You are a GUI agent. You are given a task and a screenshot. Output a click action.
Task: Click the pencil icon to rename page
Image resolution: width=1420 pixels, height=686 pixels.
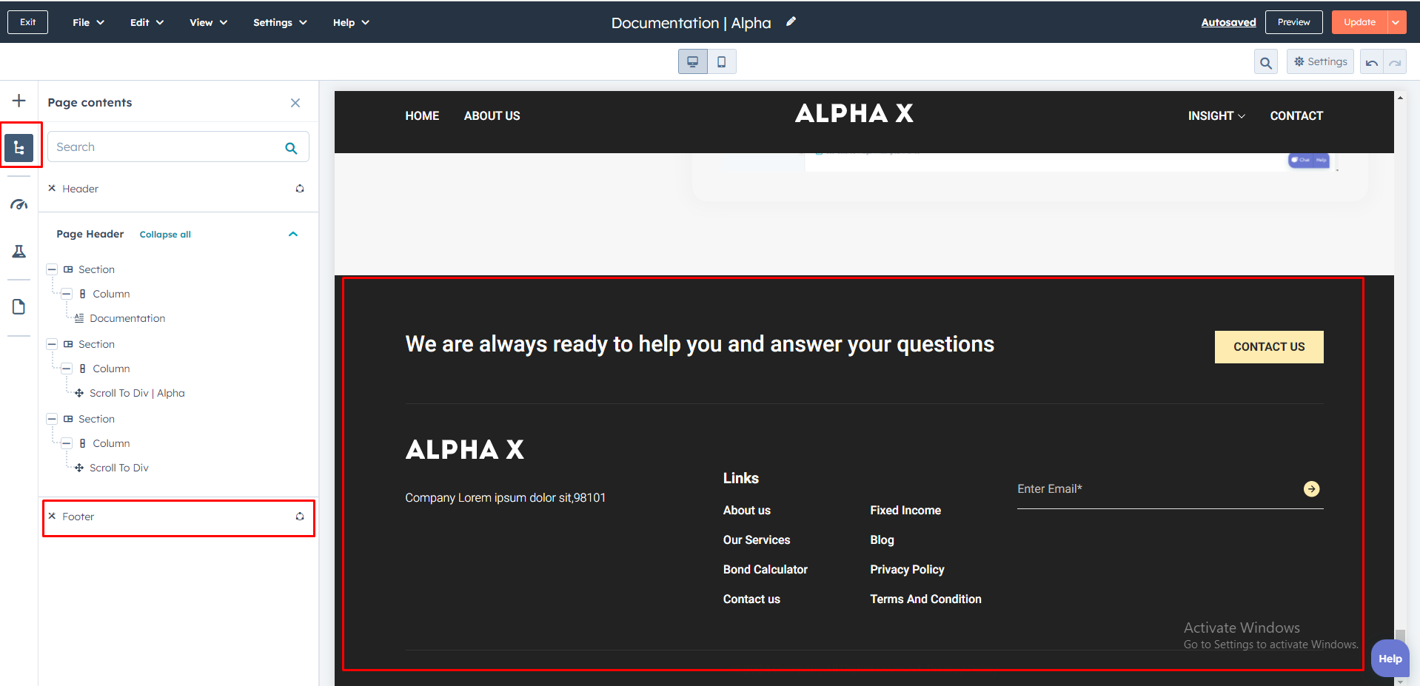coord(791,22)
